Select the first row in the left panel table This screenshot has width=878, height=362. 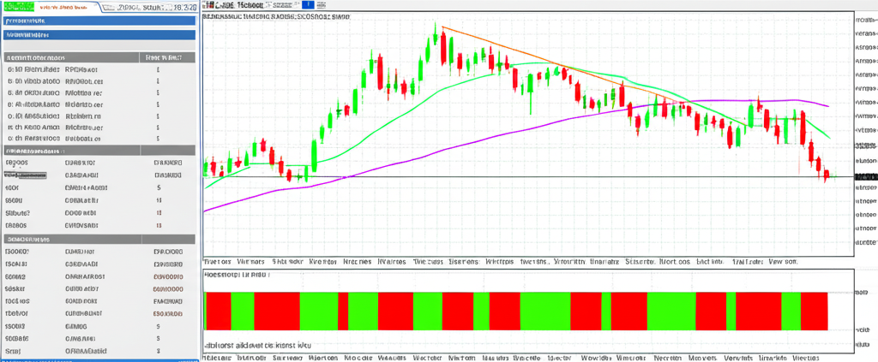click(99, 70)
